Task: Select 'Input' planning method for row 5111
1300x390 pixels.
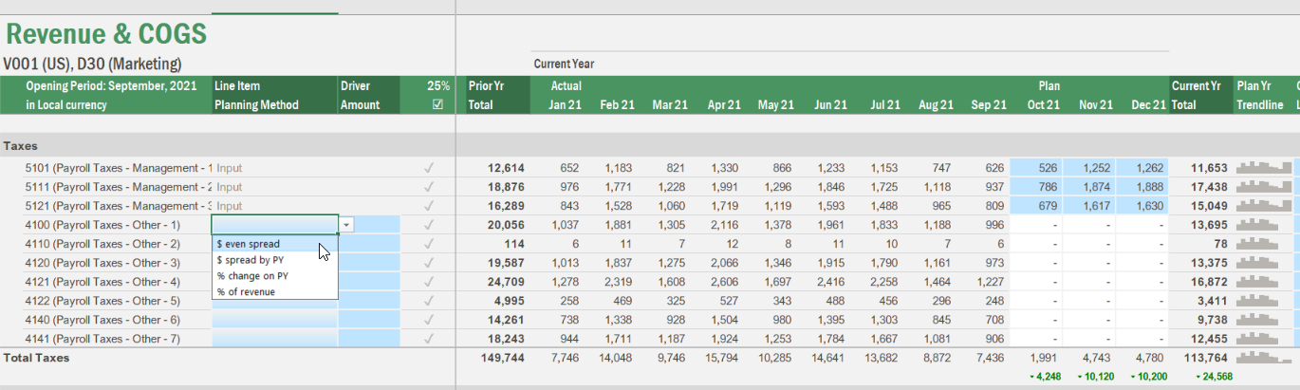Action: (x=230, y=187)
